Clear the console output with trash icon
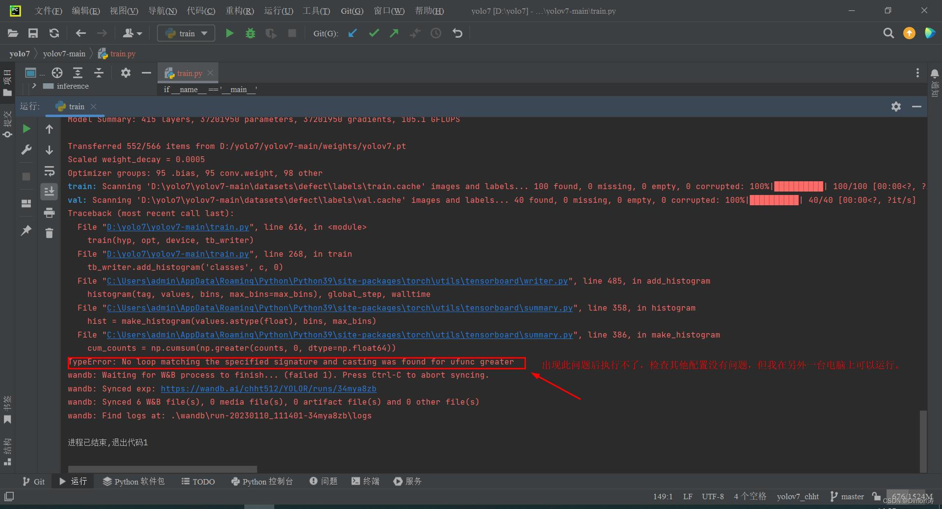Viewport: 942px width, 509px height. coord(49,233)
